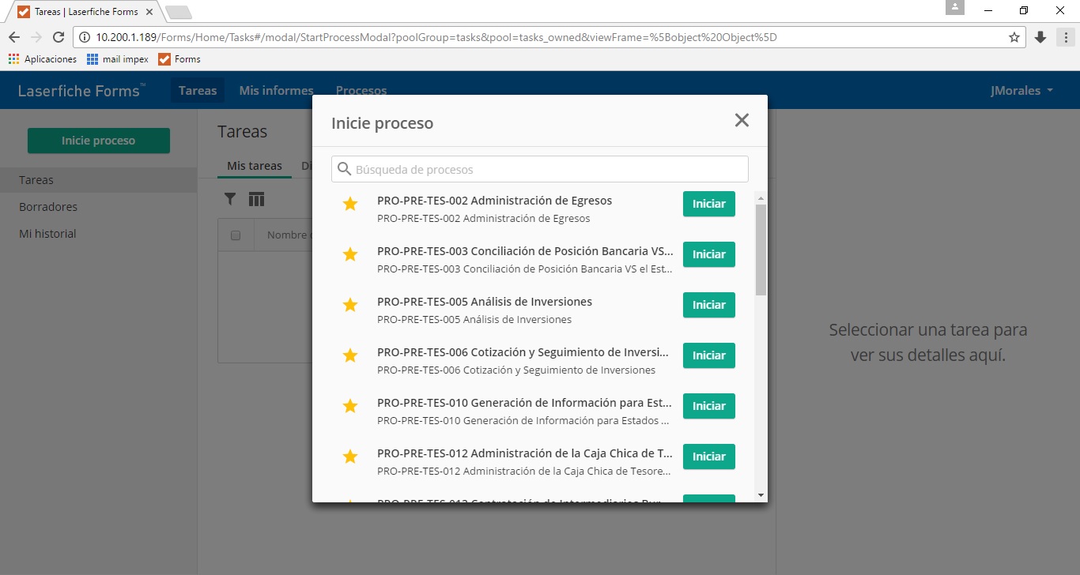Image resolution: width=1080 pixels, height=575 pixels.
Task: Click the search magnifier icon in the dialog
Action: 344,169
